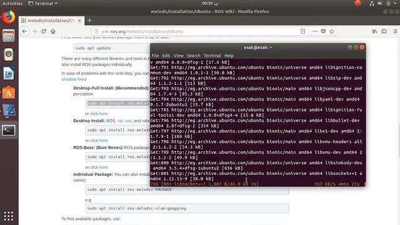Viewport: 400px width, 225px height.
Task: Open the Activities overview
Action: [x=12, y=3]
